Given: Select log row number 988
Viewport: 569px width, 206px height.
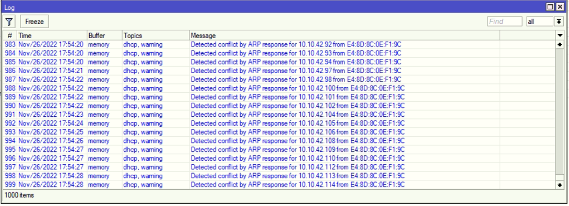Looking at the screenshot, I should 279,88.
